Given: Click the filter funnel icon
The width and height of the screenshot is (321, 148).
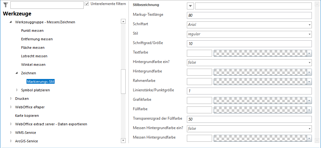Looking at the screenshot, I should (5, 5).
